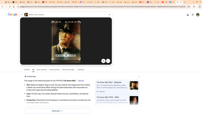Translate text in the image
202x114 pixels.
(103, 61)
